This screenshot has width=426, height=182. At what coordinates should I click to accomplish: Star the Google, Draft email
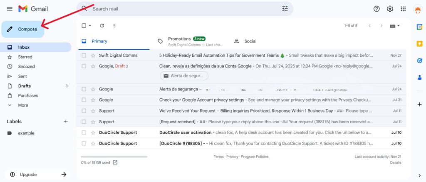coord(93,66)
